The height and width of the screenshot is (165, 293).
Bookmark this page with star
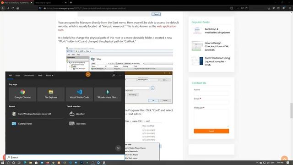(x=246, y=8)
